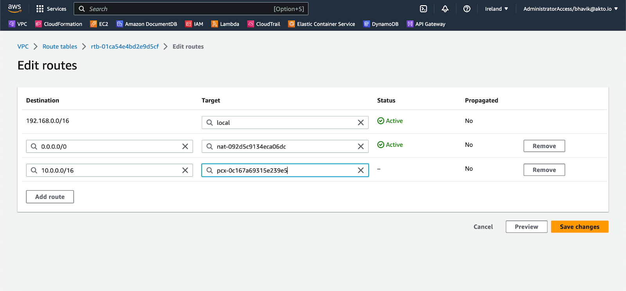
Task: Open the Services grid menu
Action: 51,9
